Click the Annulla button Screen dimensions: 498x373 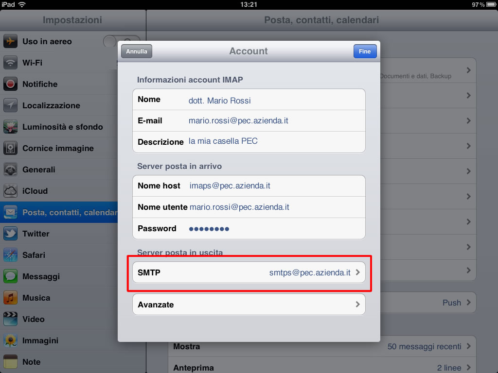tap(137, 51)
